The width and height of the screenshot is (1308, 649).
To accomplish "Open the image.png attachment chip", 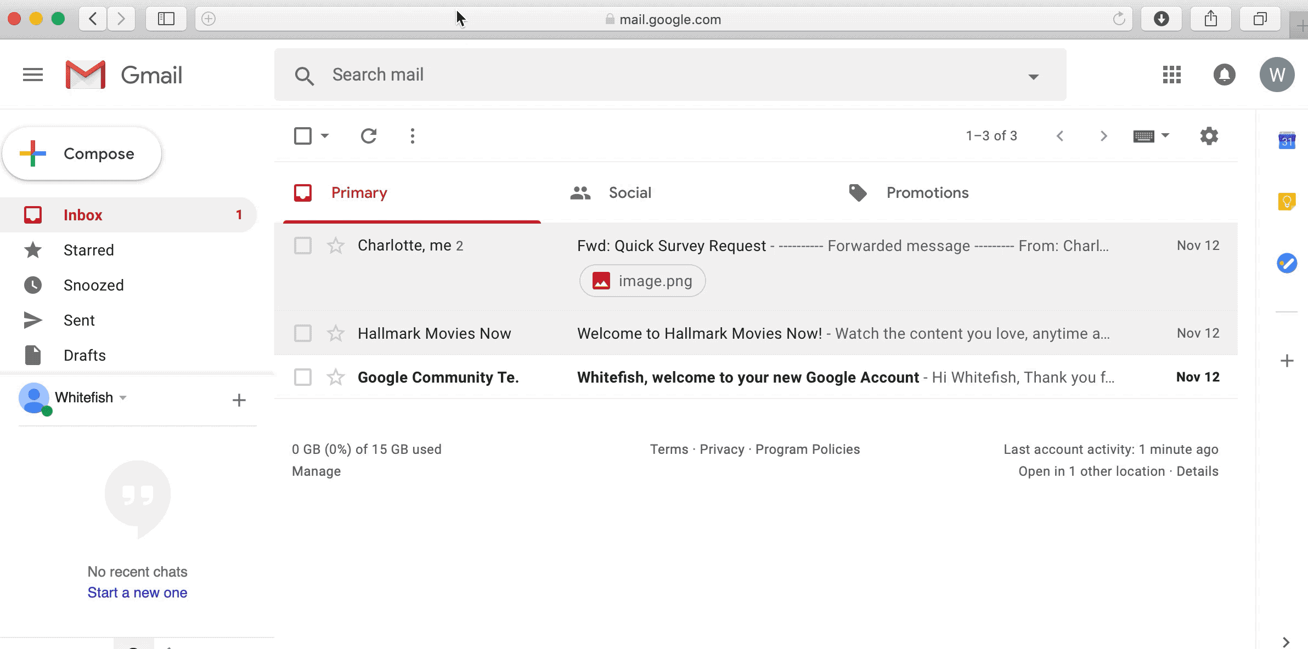I will click(x=642, y=281).
